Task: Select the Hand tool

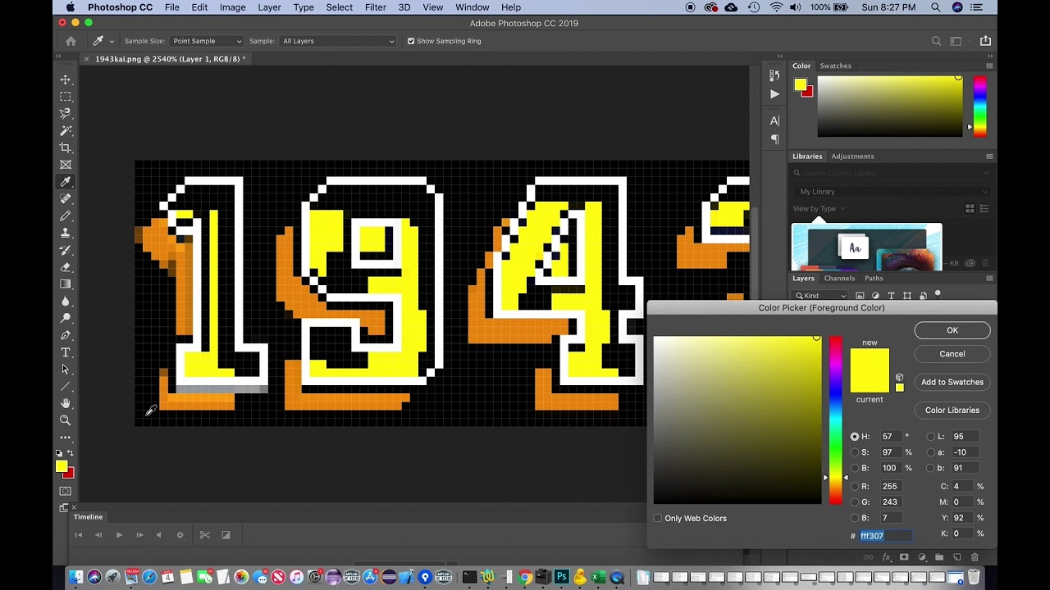Action: pos(66,403)
